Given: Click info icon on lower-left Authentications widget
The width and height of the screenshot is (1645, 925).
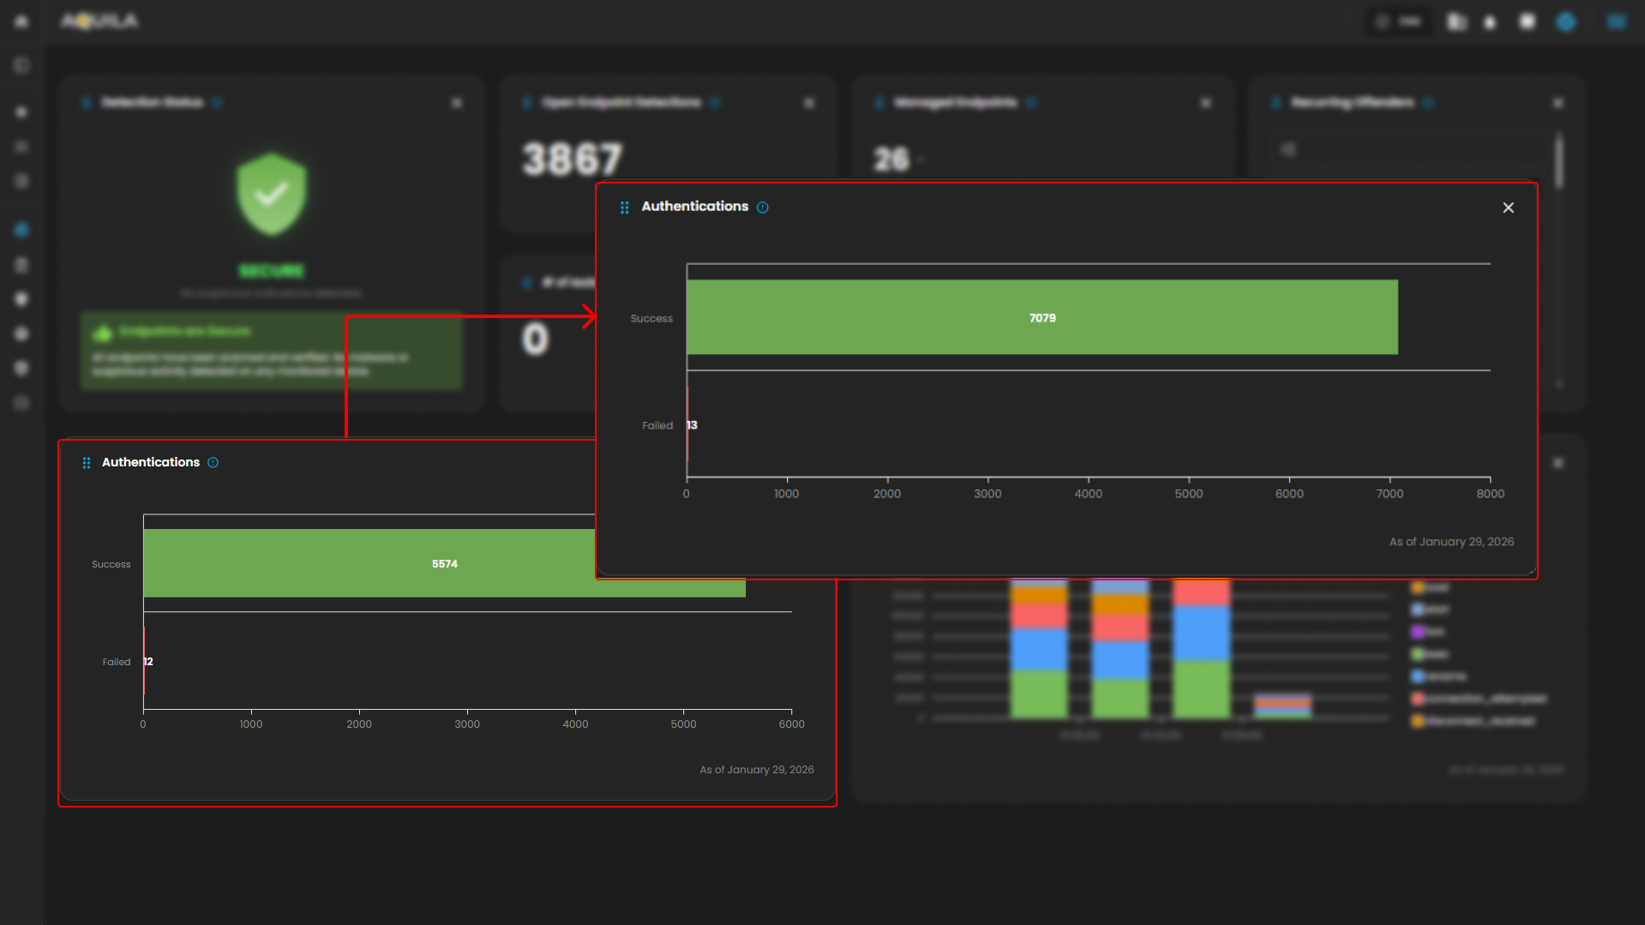Looking at the screenshot, I should click(x=213, y=463).
